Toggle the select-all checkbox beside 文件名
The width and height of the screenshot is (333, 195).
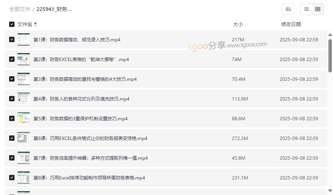pos(12,24)
